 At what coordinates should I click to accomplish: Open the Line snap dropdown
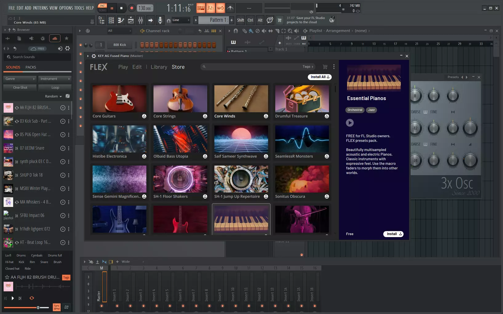click(x=181, y=20)
